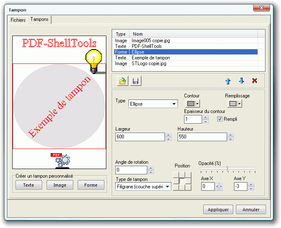
Task: Increase Axe Y with up spinner
Action: point(251,185)
